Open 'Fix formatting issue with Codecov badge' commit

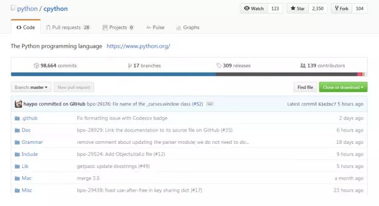pyautogui.click(x=122, y=118)
